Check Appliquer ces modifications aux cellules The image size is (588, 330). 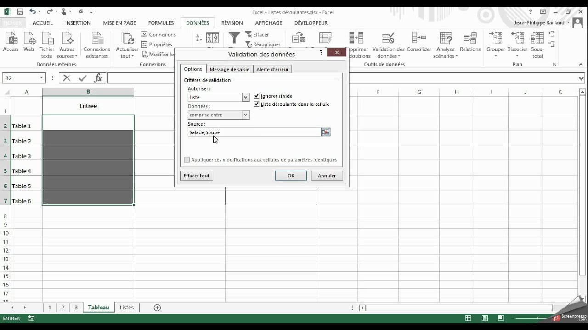[x=187, y=160]
